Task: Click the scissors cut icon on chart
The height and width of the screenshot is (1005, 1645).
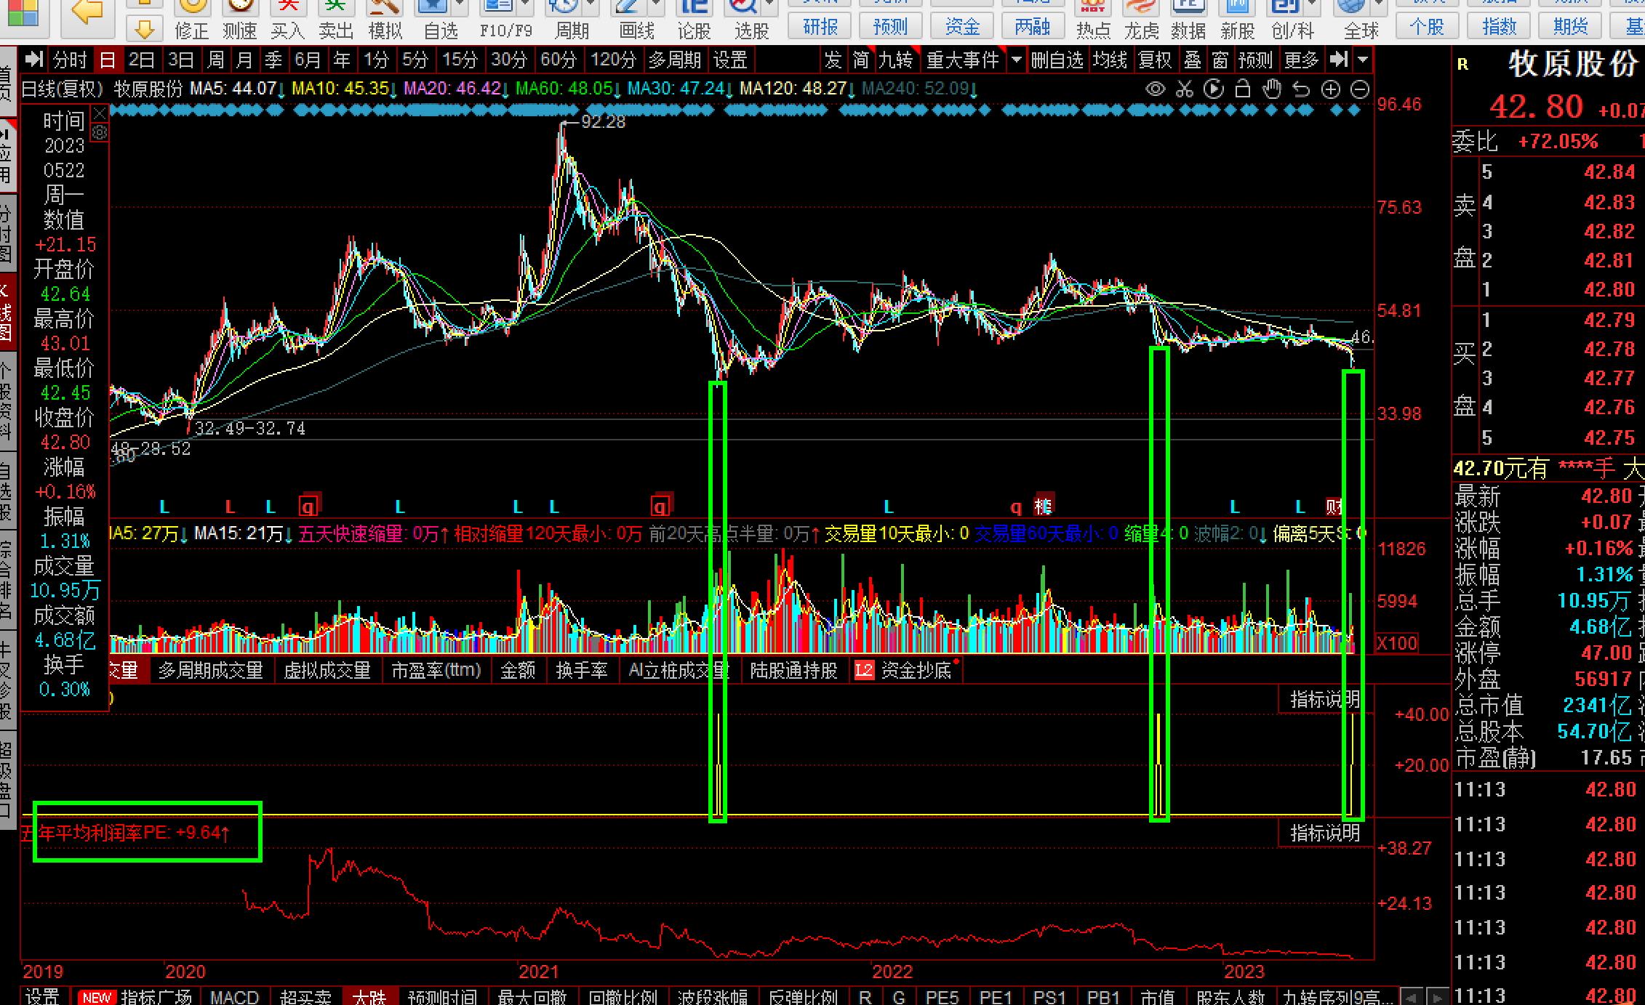Action: pyautogui.click(x=1185, y=89)
